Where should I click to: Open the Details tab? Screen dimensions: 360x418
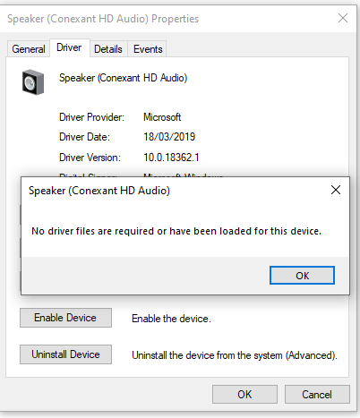(108, 49)
